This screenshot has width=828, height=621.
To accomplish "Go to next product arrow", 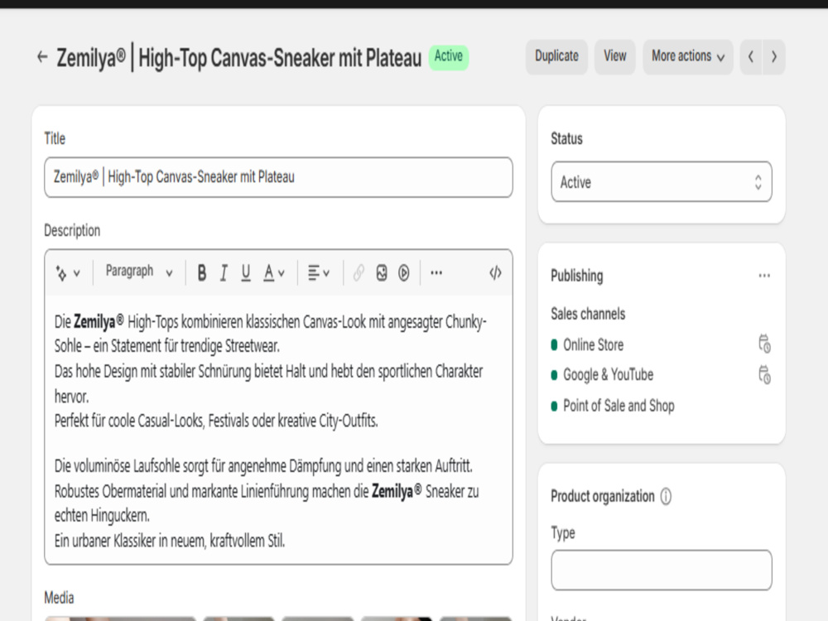I will (x=773, y=56).
